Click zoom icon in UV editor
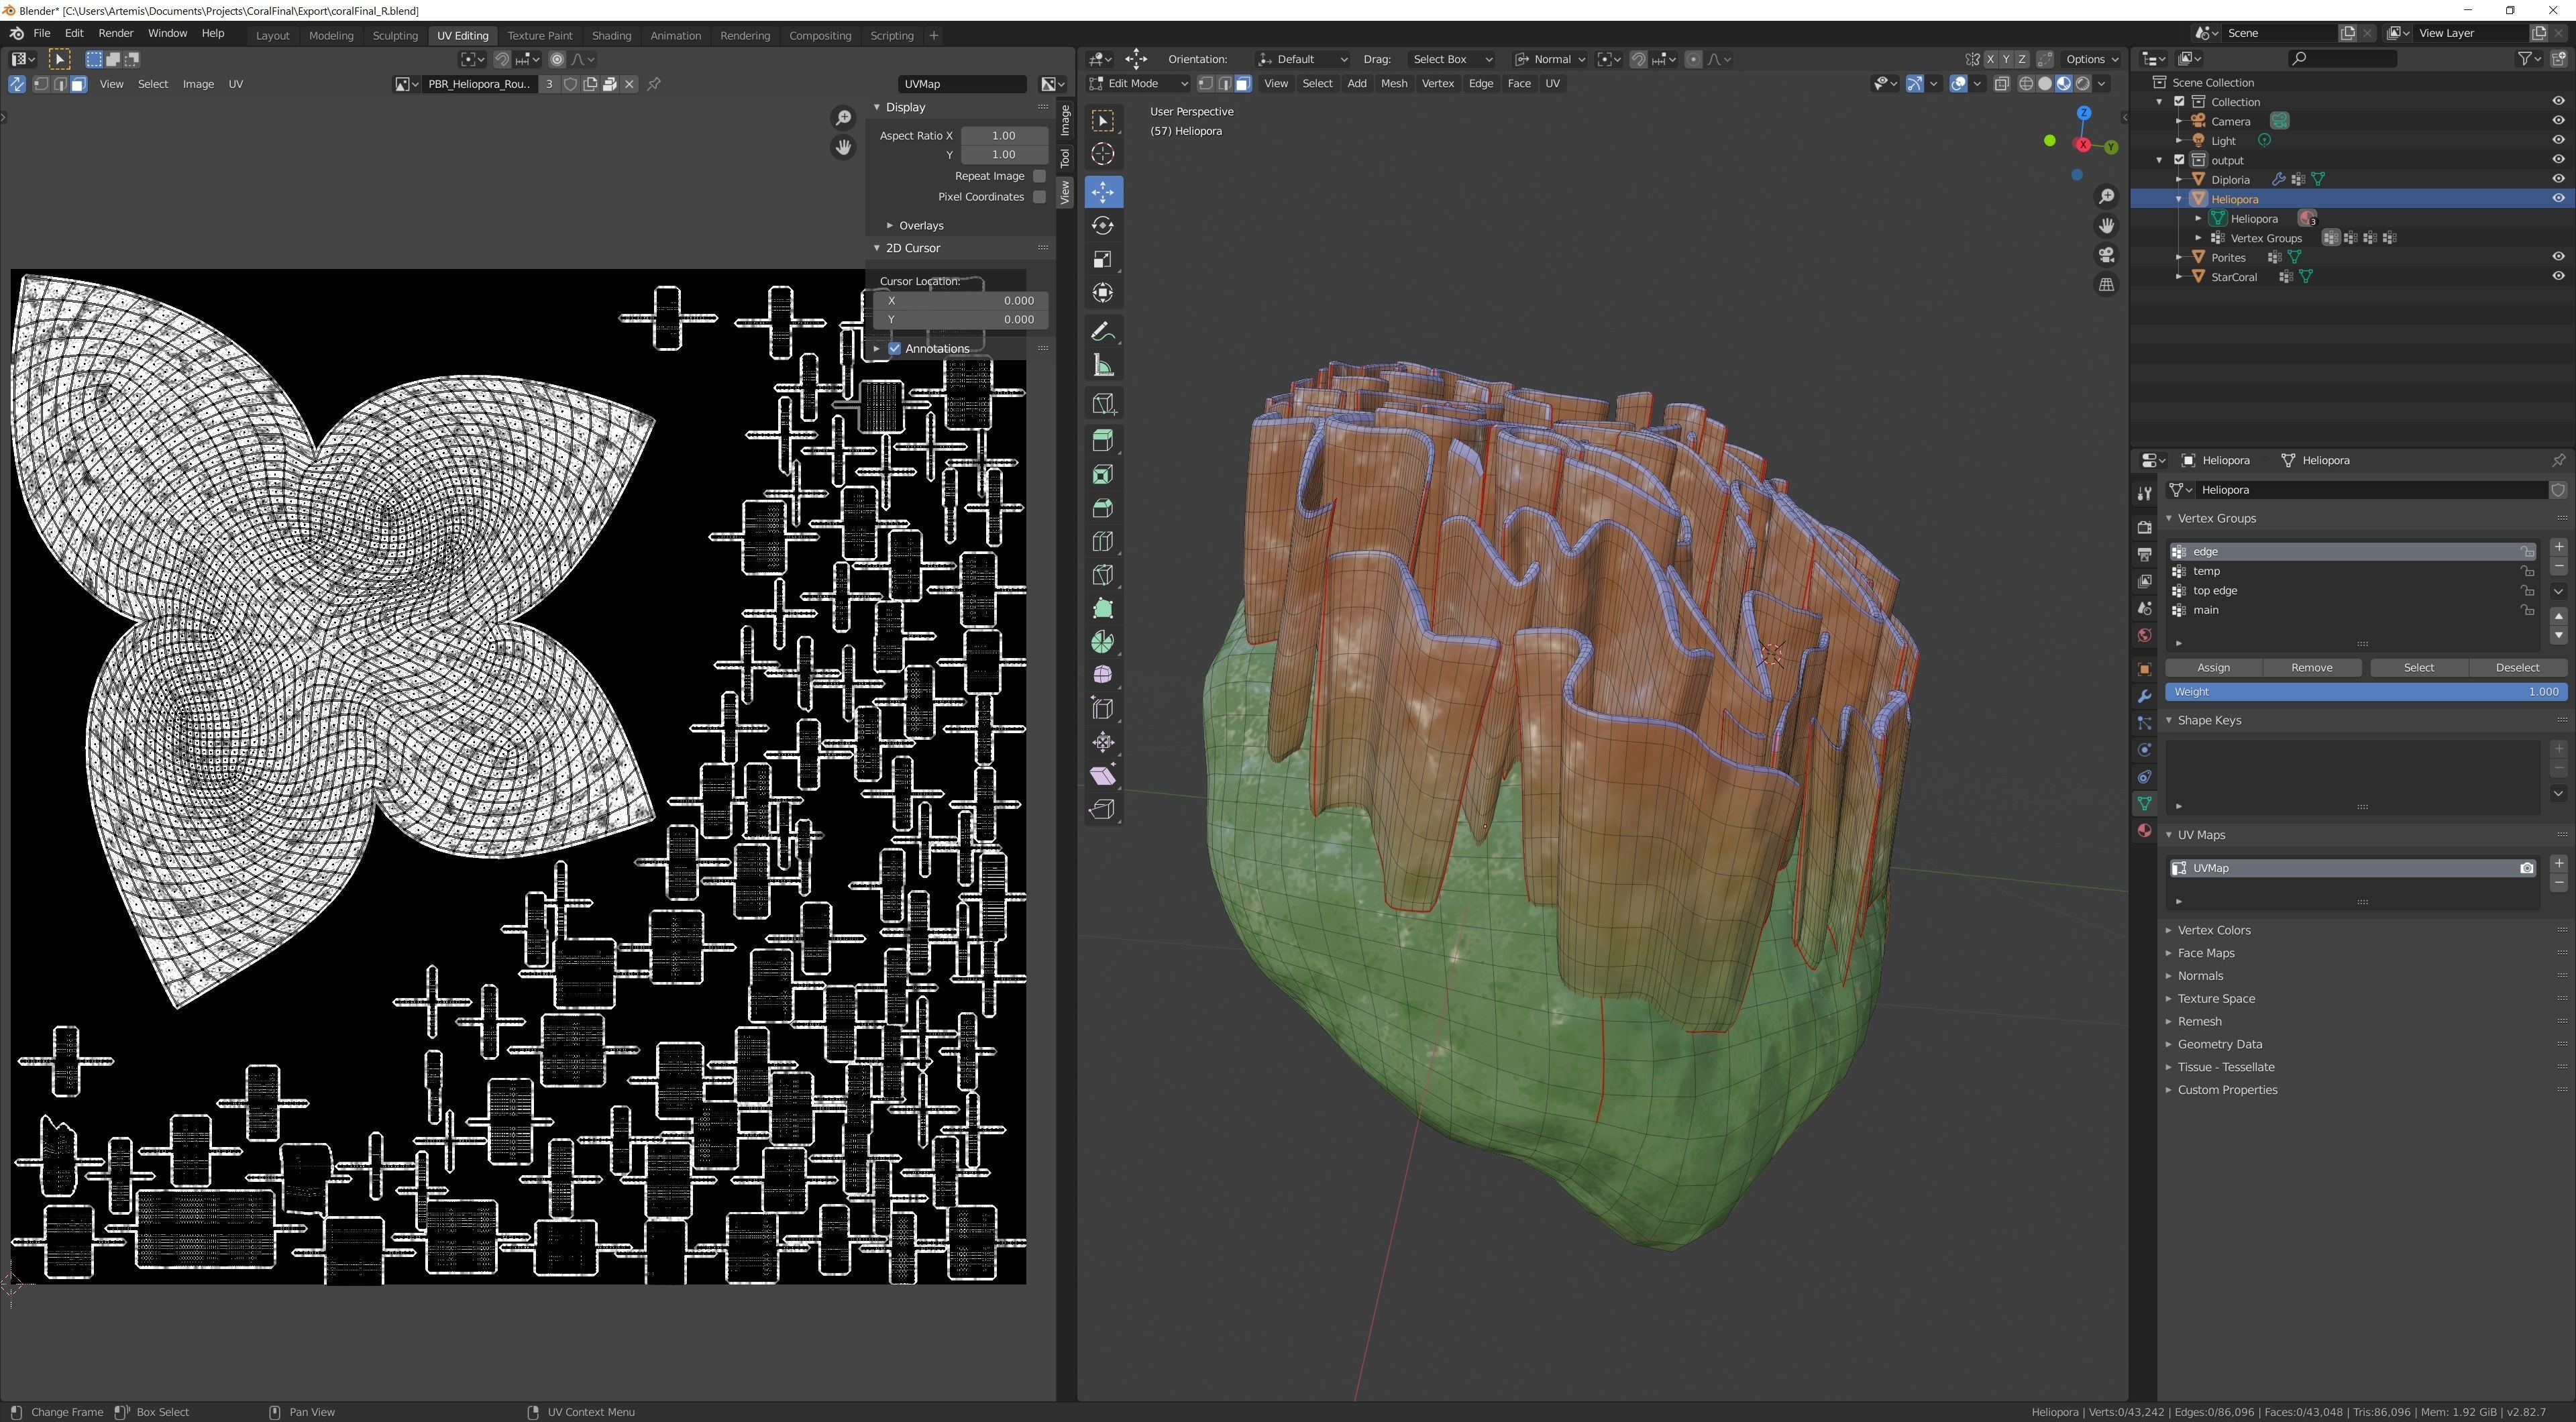Screen dimensions: 2576x1422 point(843,119)
